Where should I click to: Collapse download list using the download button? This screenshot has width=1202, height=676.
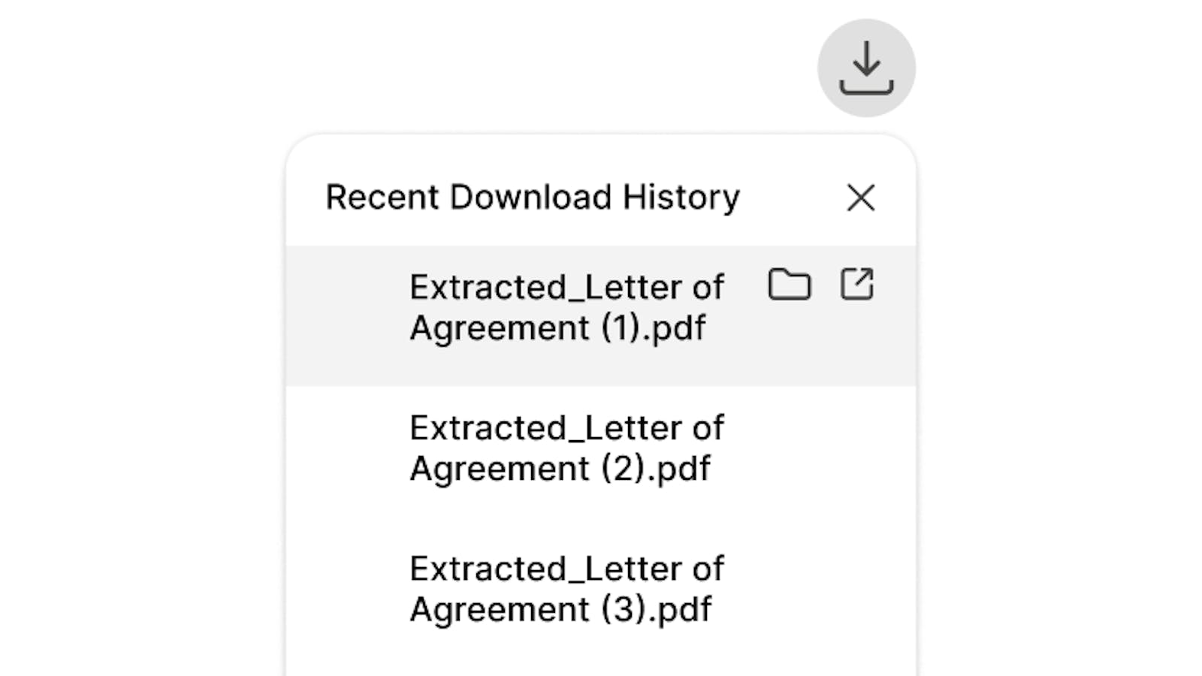[x=866, y=68]
